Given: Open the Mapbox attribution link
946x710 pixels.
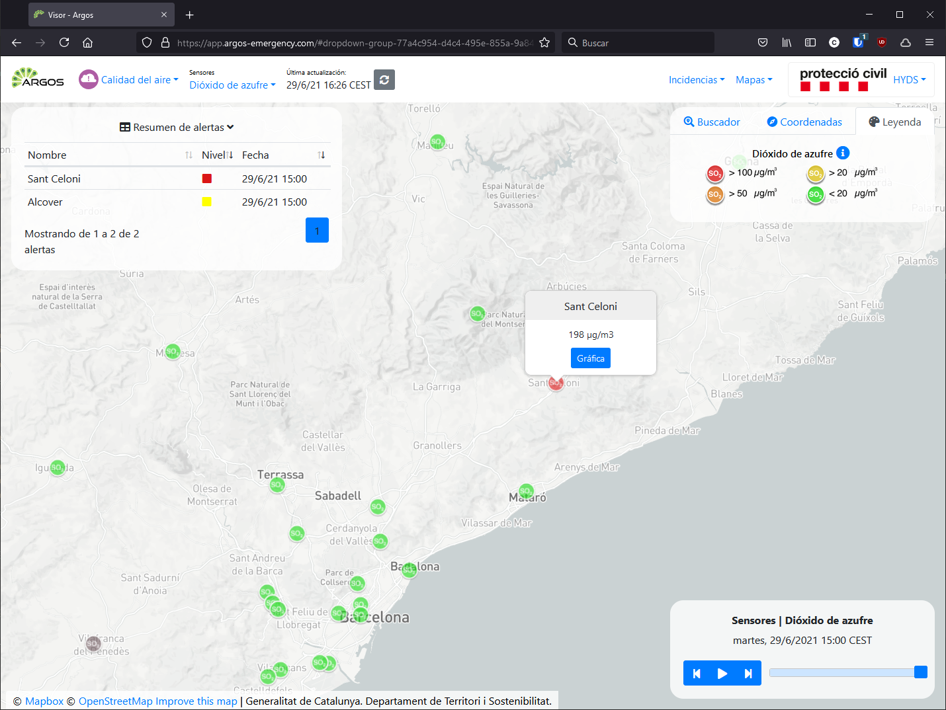Looking at the screenshot, I should click(x=44, y=701).
